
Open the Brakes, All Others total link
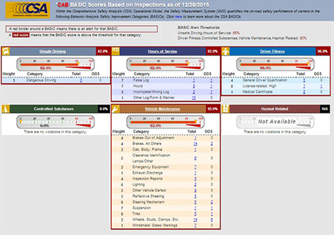pyautogui.click(x=195, y=144)
